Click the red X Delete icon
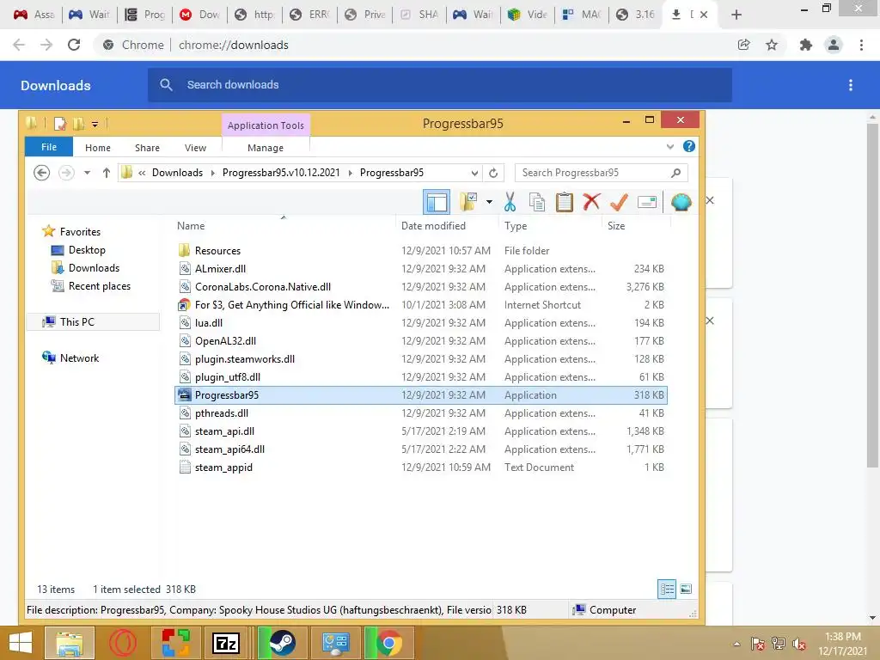880x660 pixels. tap(591, 202)
